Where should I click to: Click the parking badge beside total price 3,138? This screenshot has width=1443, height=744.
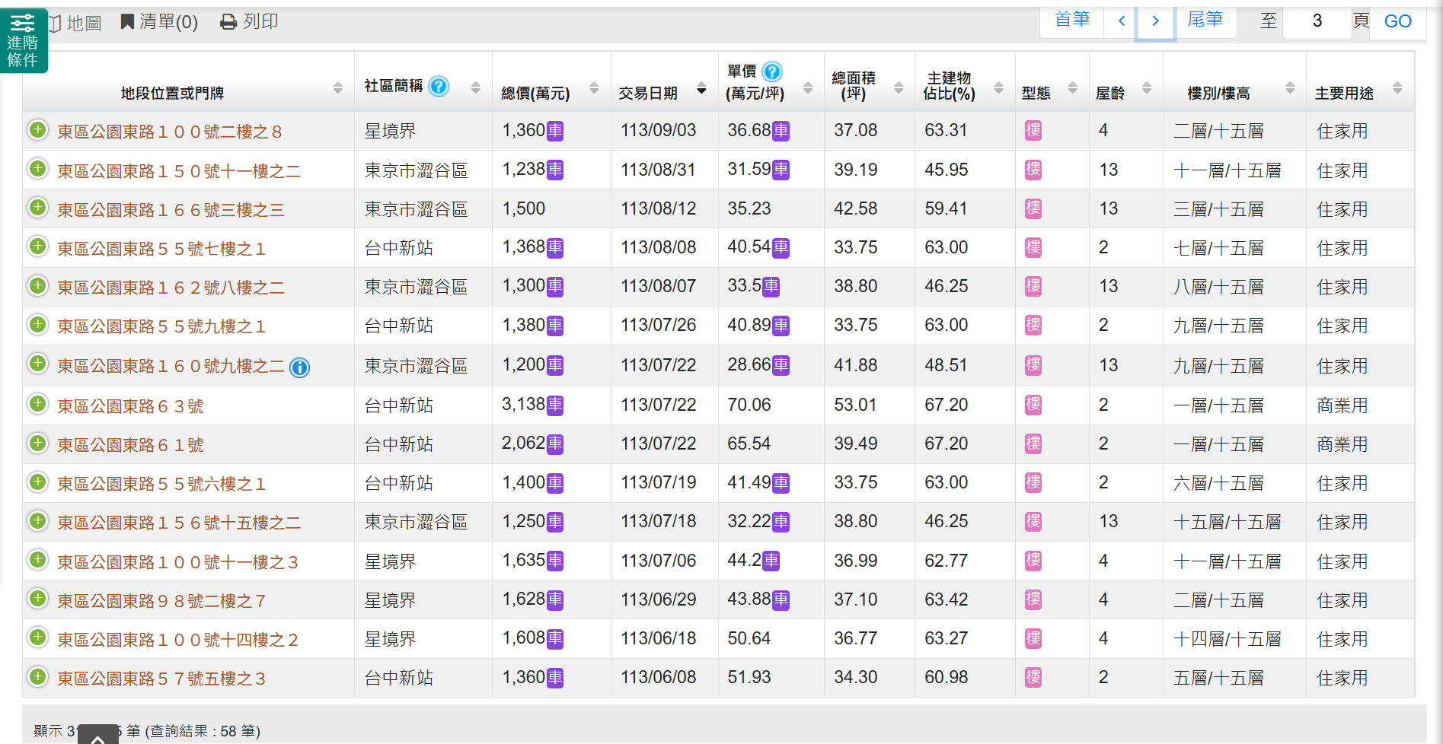(555, 405)
